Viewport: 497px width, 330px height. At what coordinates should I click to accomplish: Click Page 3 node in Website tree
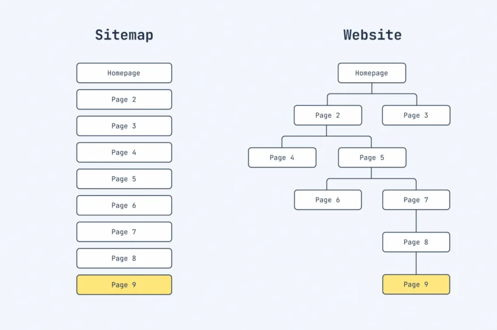click(416, 115)
